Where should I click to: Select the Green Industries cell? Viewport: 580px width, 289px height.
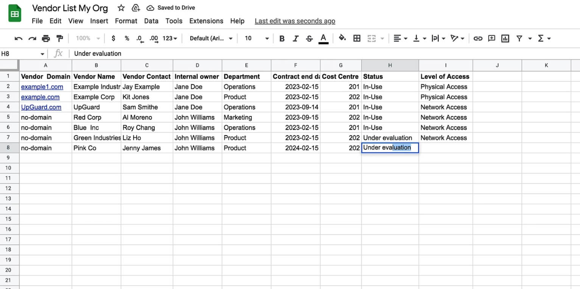(96, 138)
